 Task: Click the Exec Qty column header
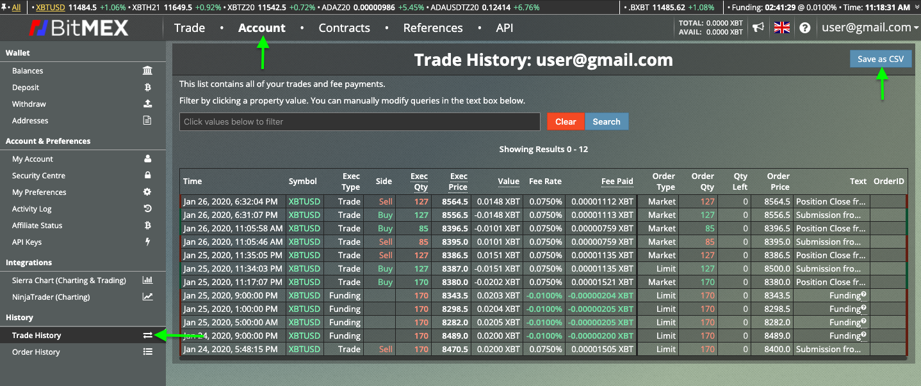point(419,181)
